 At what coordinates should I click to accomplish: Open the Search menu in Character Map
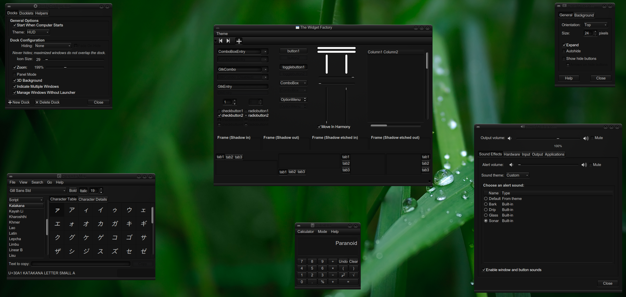(37, 182)
